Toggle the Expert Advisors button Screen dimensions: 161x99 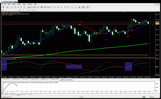[46, 7]
